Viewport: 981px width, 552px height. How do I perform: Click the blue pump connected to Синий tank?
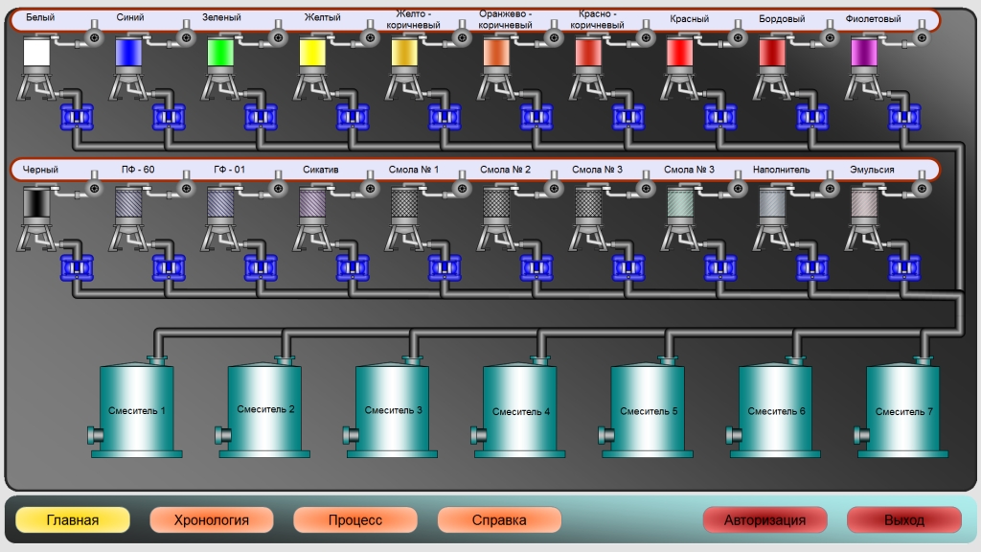pyautogui.click(x=167, y=118)
